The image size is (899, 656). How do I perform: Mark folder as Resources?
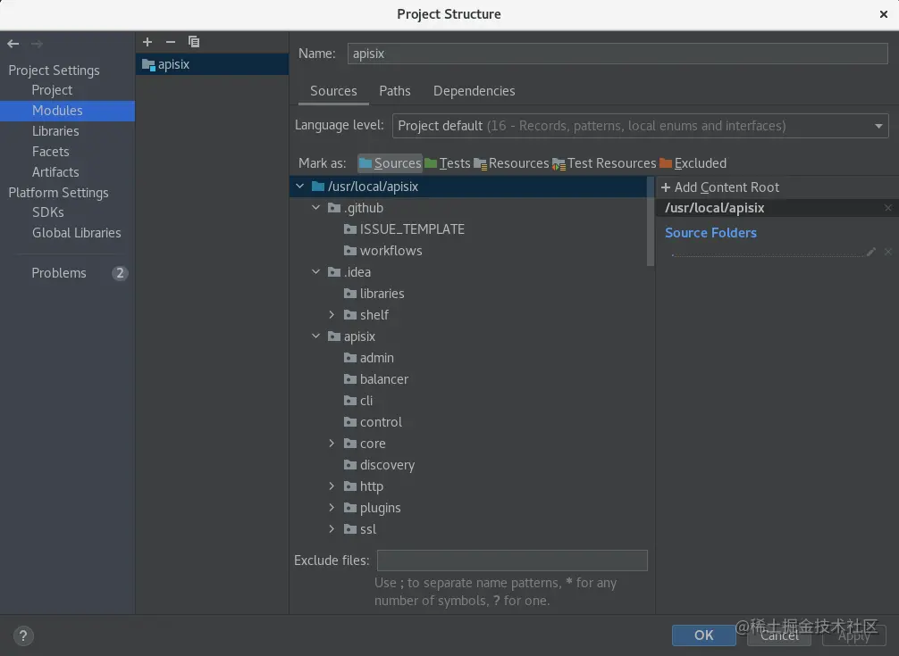[x=511, y=163]
